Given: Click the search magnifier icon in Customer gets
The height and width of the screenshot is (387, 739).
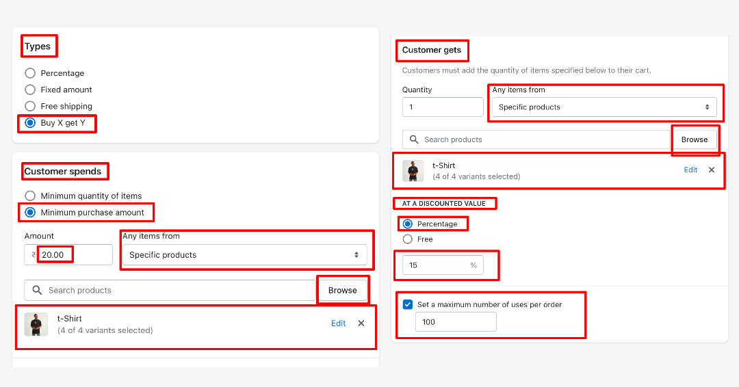Looking at the screenshot, I should click(414, 139).
